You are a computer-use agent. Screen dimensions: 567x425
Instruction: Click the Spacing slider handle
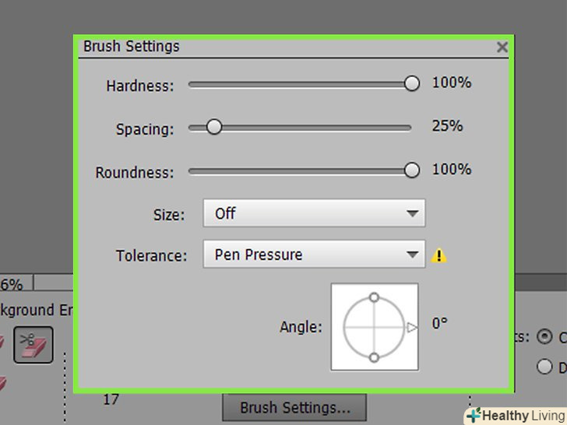(213, 127)
